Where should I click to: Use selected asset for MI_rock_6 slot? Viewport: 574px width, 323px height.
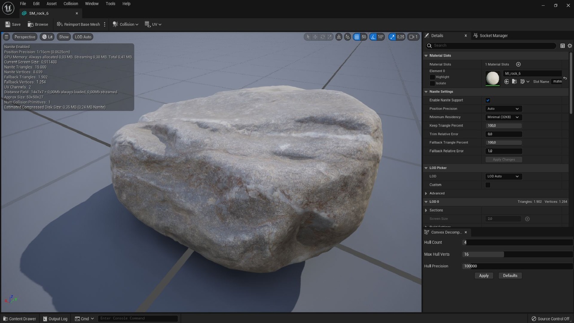coord(507,82)
